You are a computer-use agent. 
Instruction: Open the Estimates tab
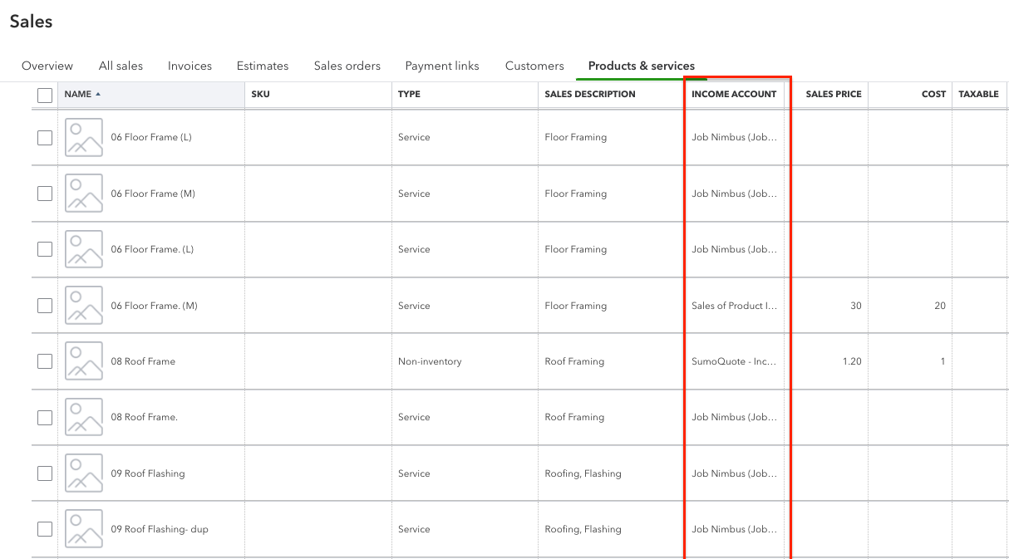pyautogui.click(x=263, y=66)
